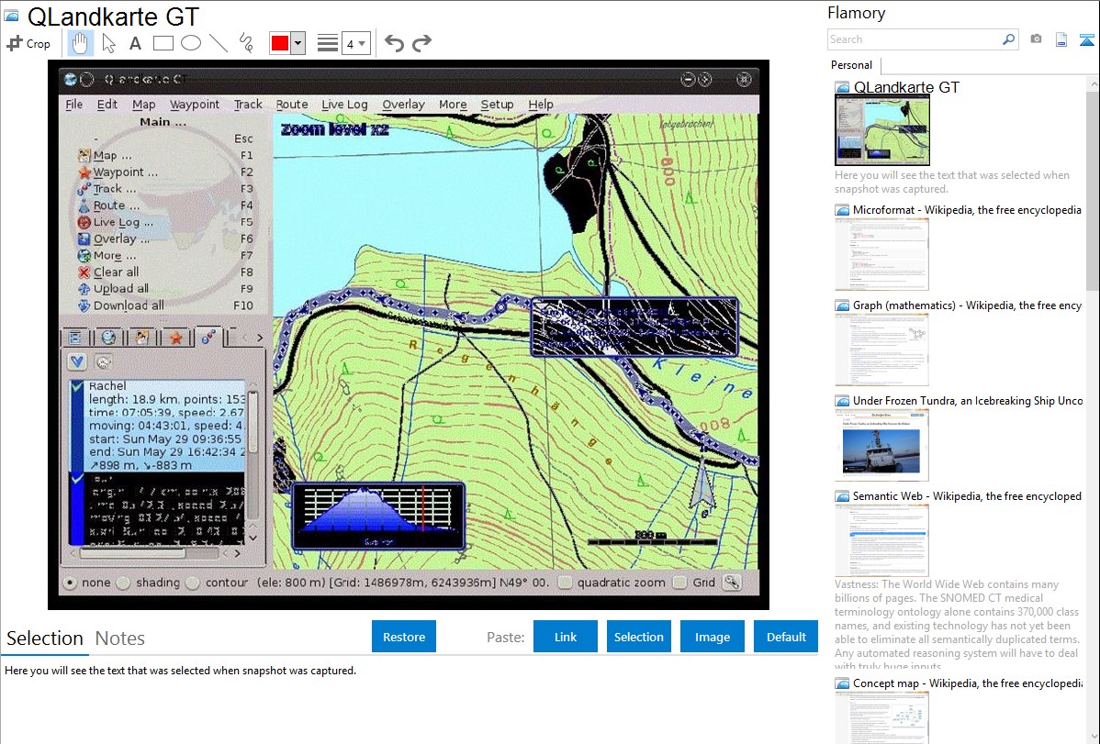The width and height of the screenshot is (1100, 744).
Task: Click the Default paste button
Action: click(786, 637)
